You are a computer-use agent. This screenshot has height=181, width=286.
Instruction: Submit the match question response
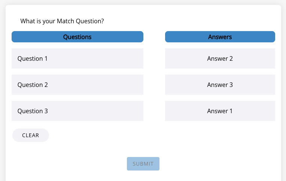point(143,164)
